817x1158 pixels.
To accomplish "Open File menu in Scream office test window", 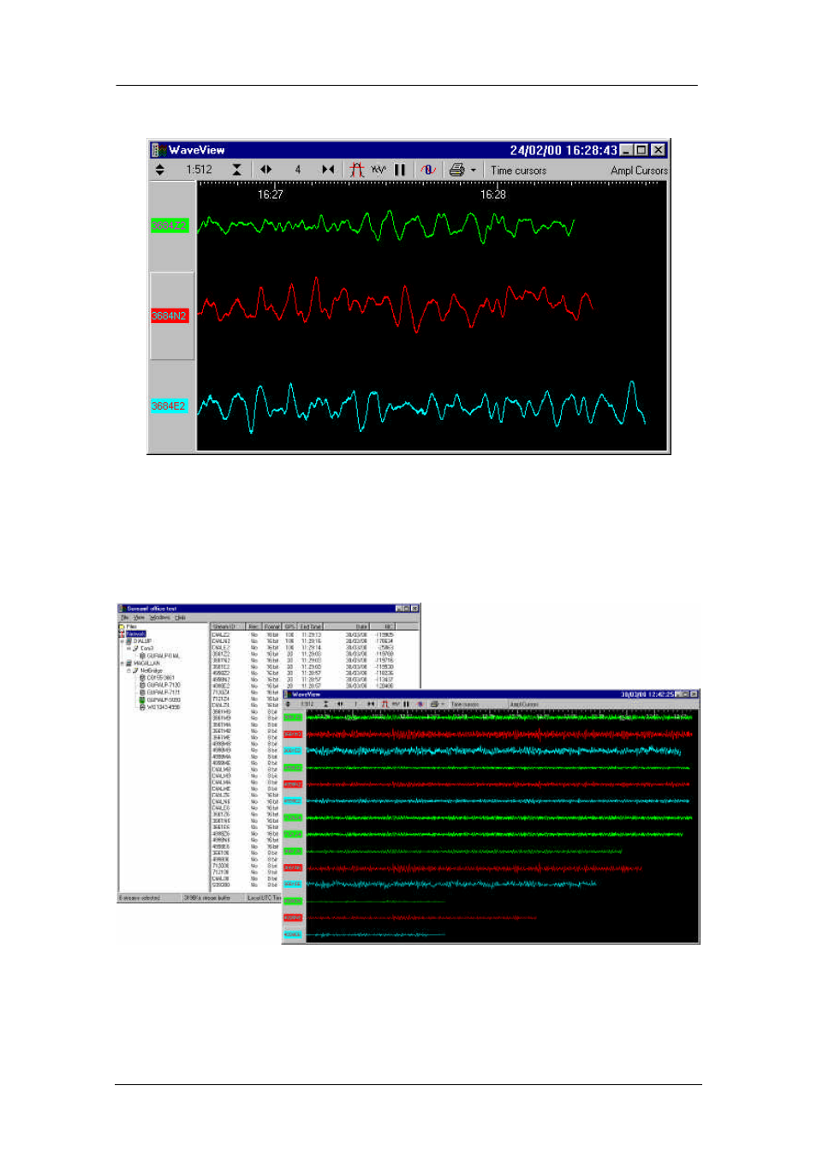I will [124, 617].
